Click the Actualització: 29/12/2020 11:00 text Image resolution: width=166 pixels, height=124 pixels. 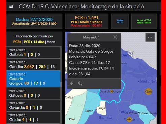tap(34, 24)
